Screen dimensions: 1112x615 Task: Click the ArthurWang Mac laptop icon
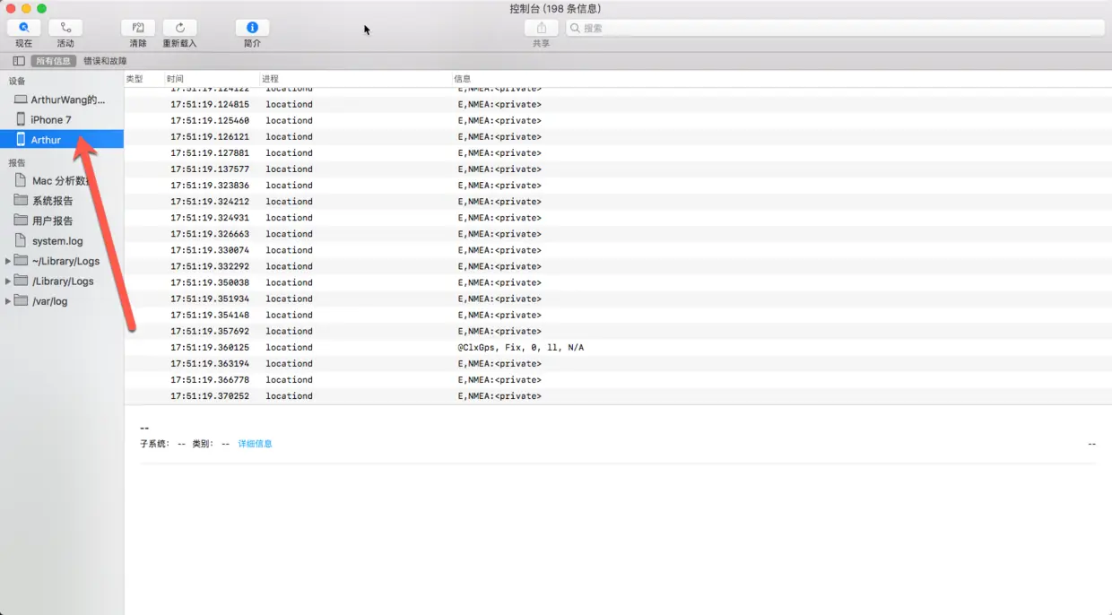21,100
